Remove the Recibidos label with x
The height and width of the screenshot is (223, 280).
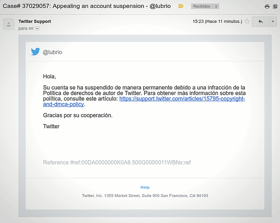tap(216, 6)
